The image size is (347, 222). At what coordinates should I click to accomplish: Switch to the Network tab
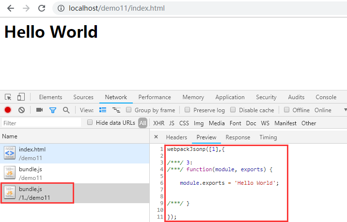point(116,97)
